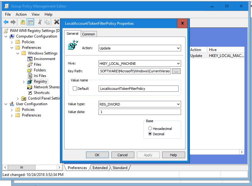
Task: Click the Computer Configuration icon
Action: pyautogui.click(x=12, y=36)
